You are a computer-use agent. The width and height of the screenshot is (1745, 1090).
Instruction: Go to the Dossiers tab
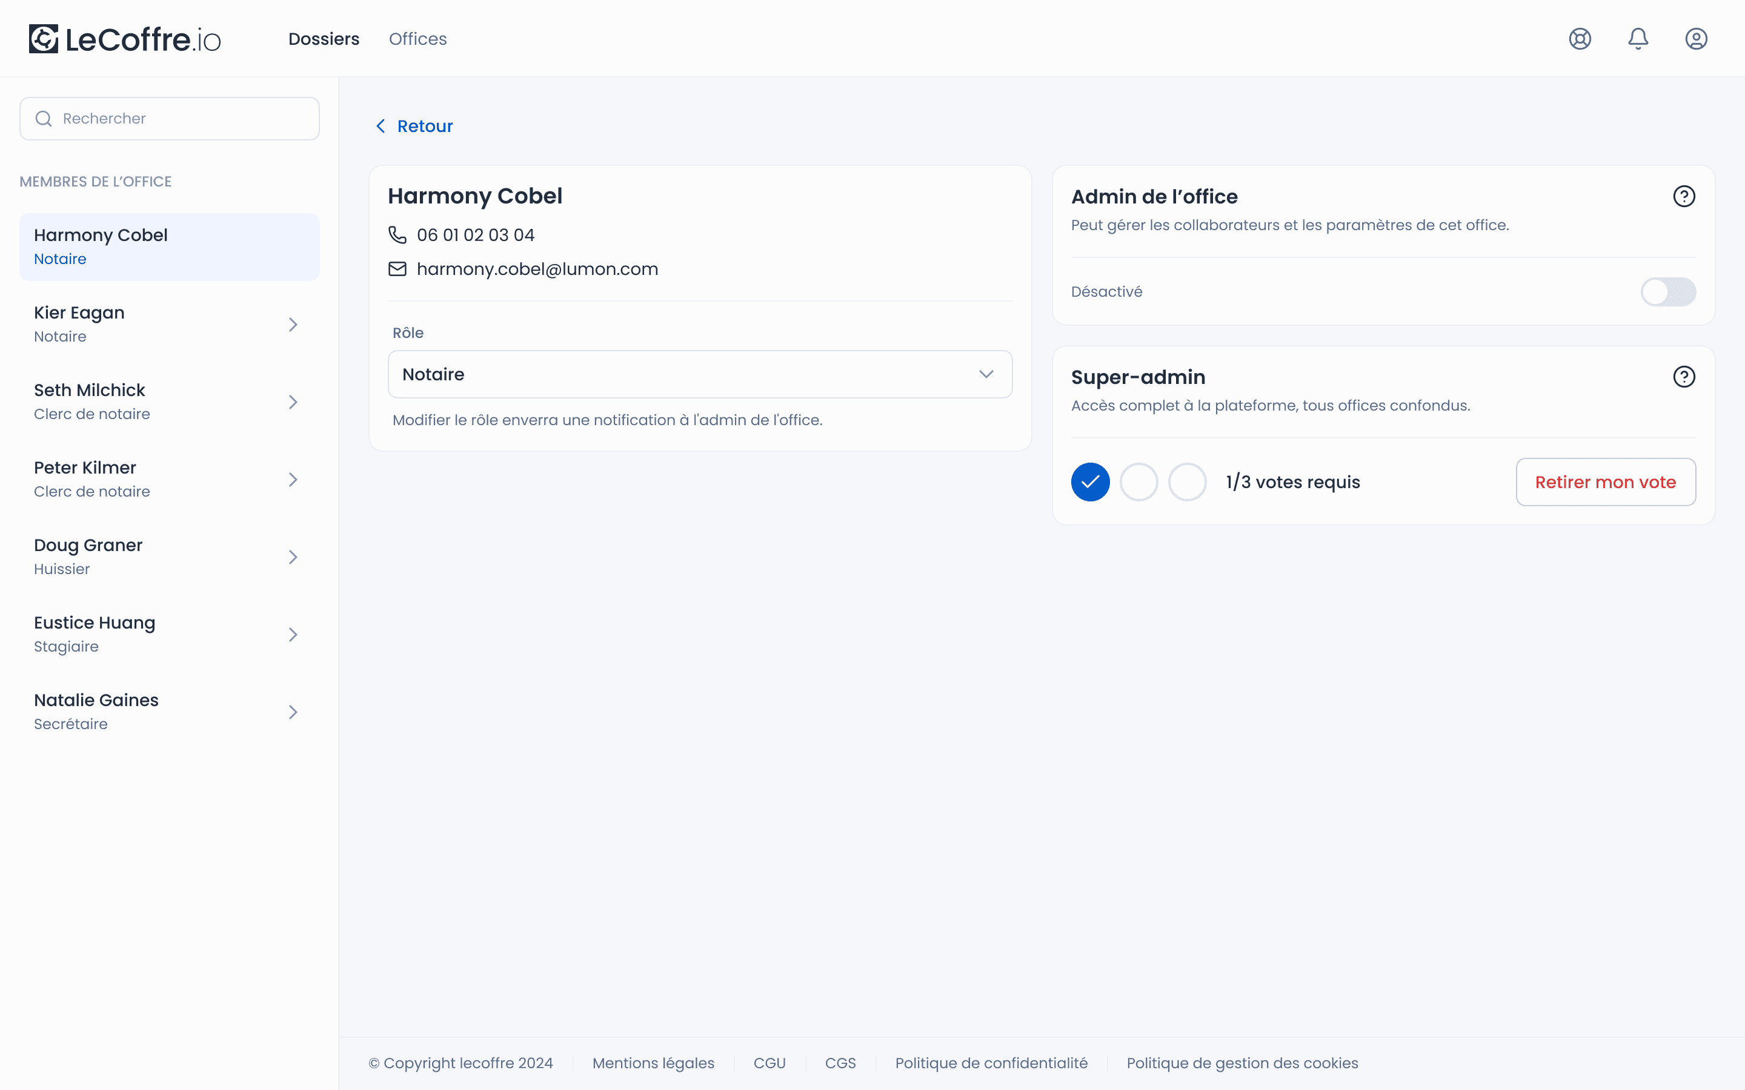pos(324,39)
